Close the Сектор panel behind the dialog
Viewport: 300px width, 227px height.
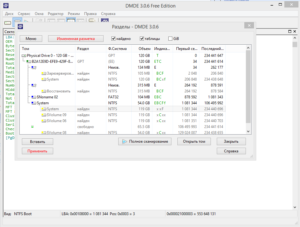pyautogui.click(x=295, y=31)
